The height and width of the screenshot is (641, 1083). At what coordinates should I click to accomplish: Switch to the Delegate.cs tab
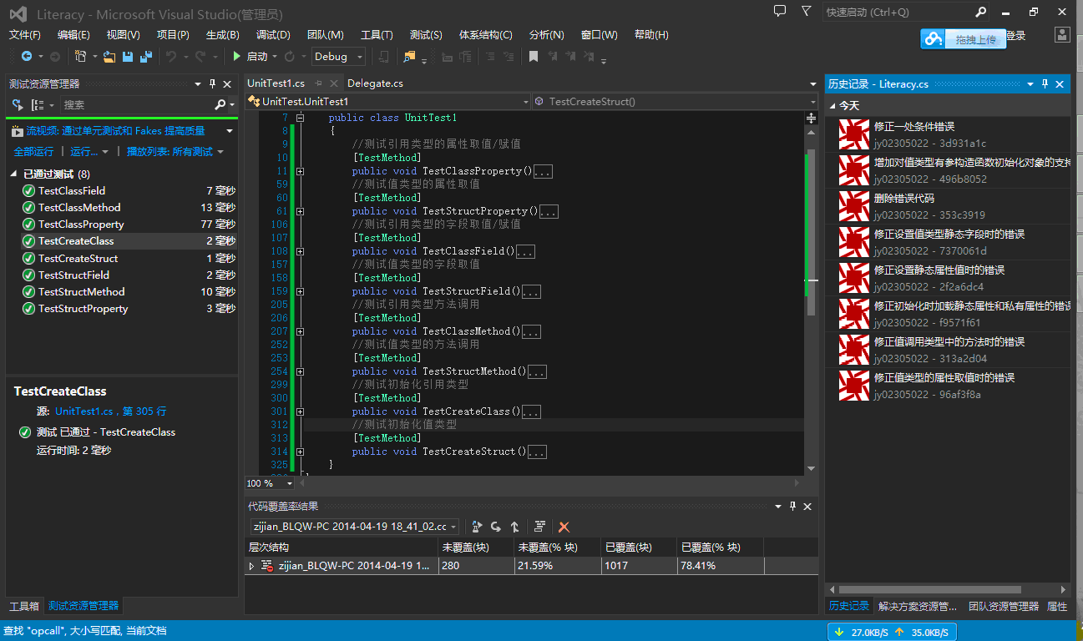[375, 83]
